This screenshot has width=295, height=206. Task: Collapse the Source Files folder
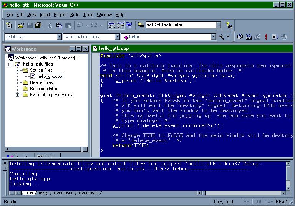[x=18, y=70]
